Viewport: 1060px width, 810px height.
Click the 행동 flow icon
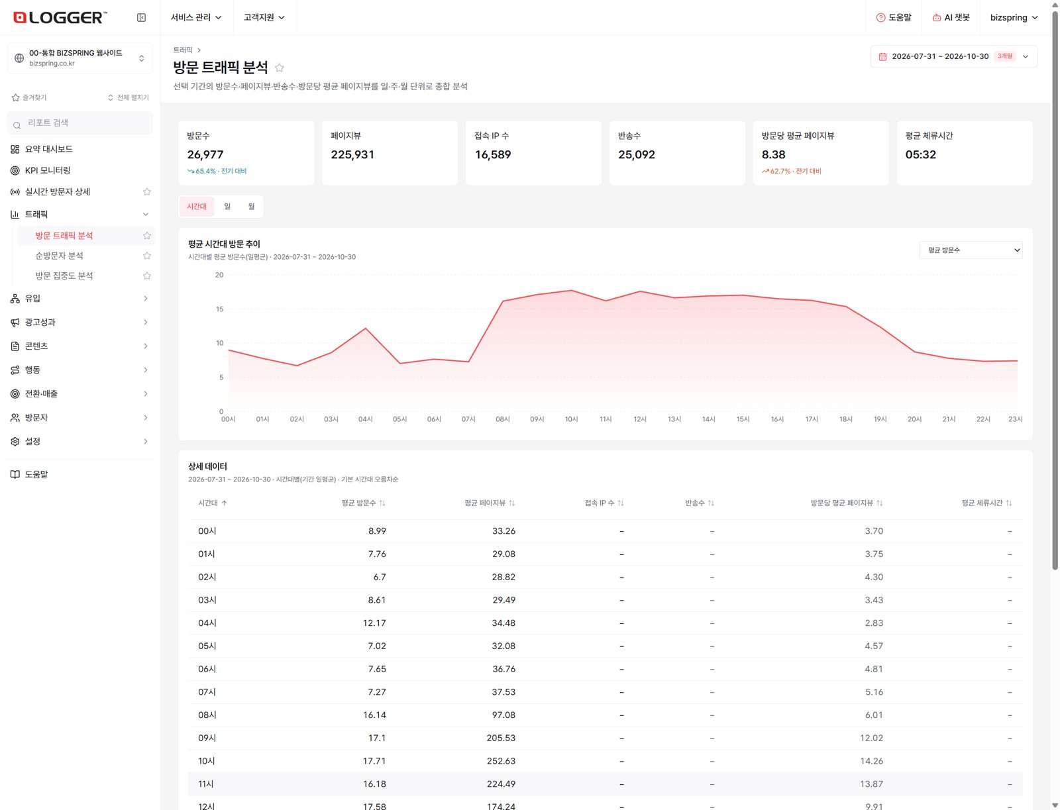pyautogui.click(x=15, y=370)
